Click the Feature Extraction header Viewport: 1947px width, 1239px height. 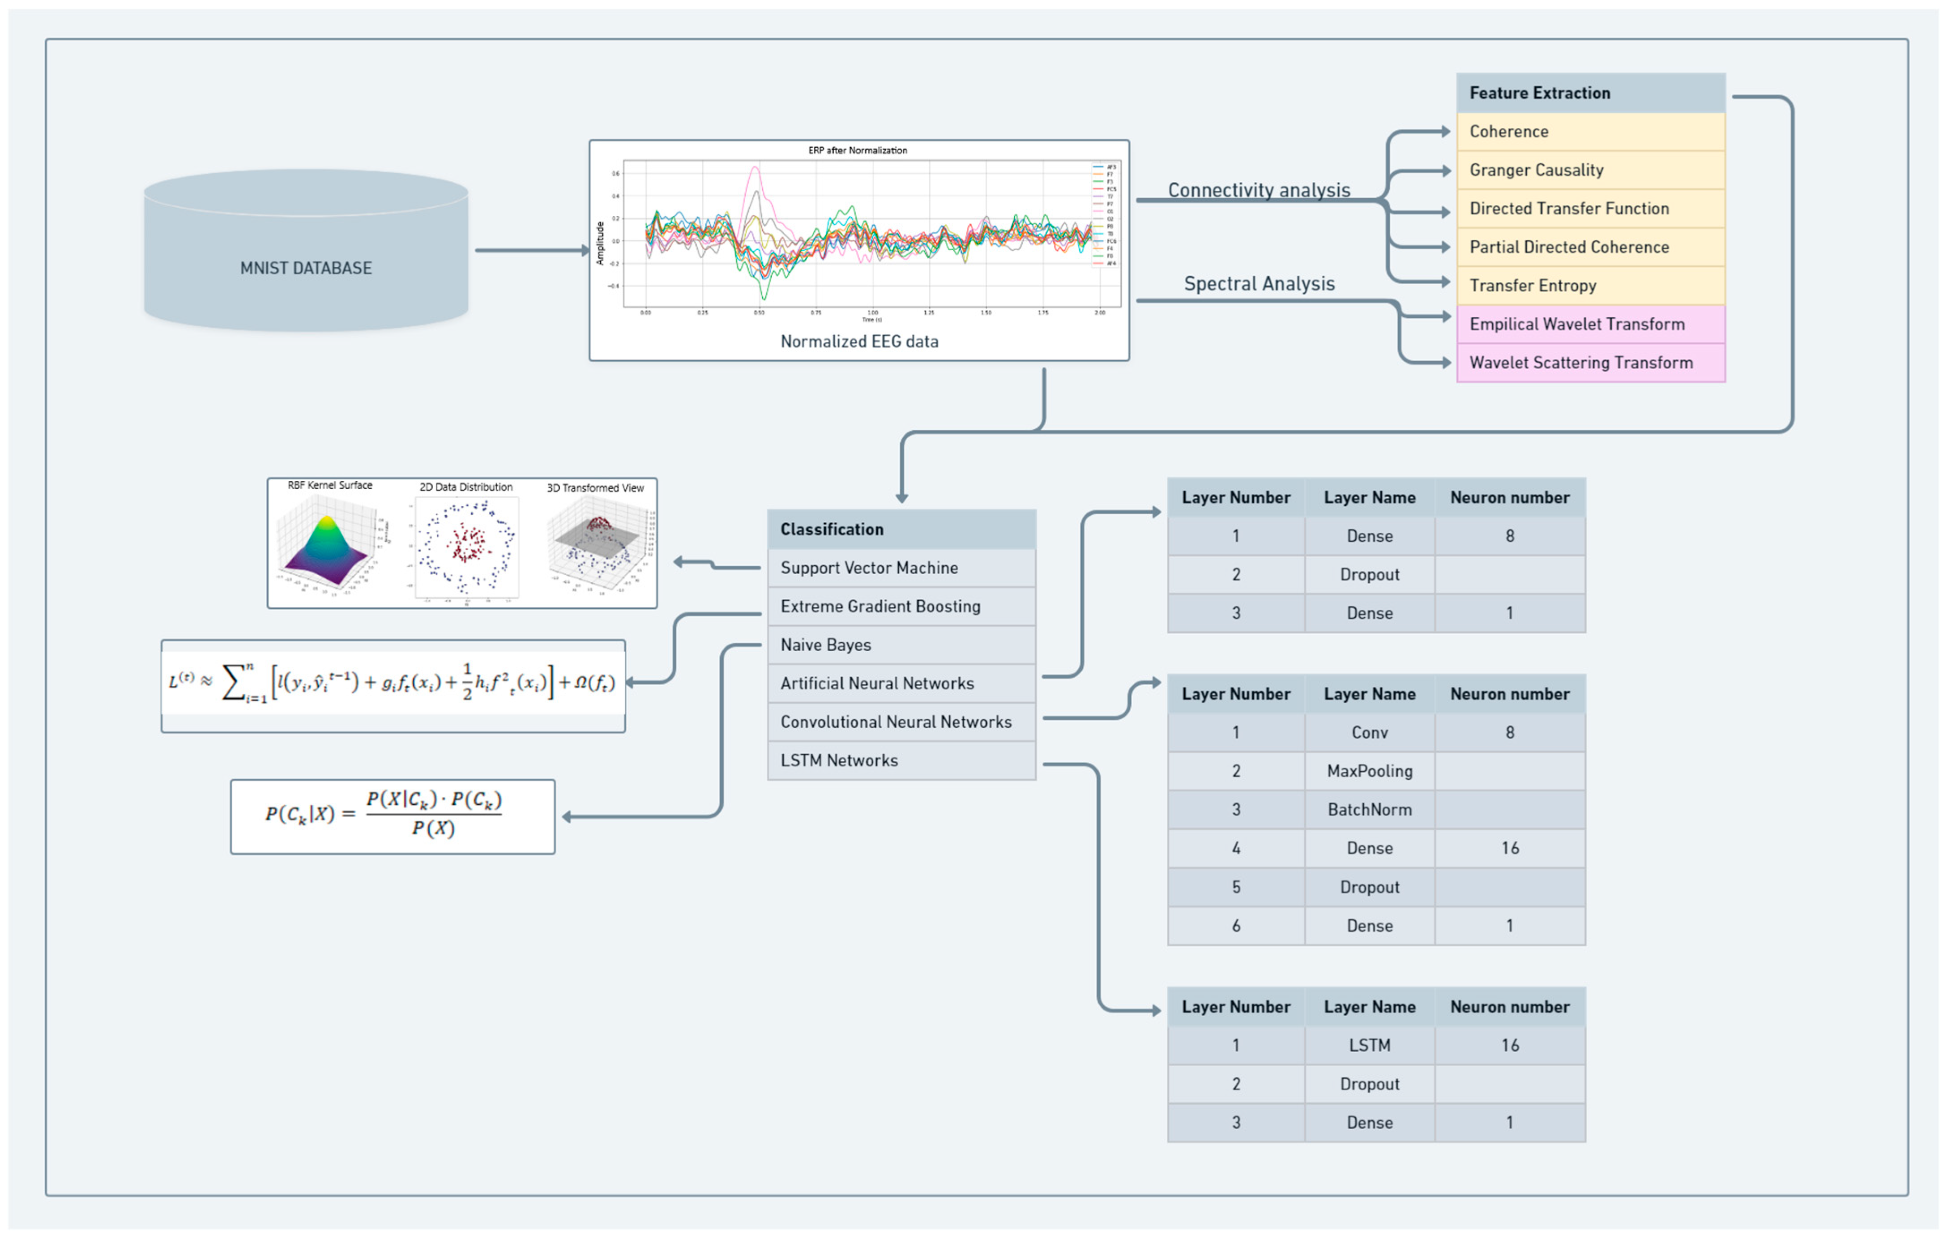tap(1590, 93)
